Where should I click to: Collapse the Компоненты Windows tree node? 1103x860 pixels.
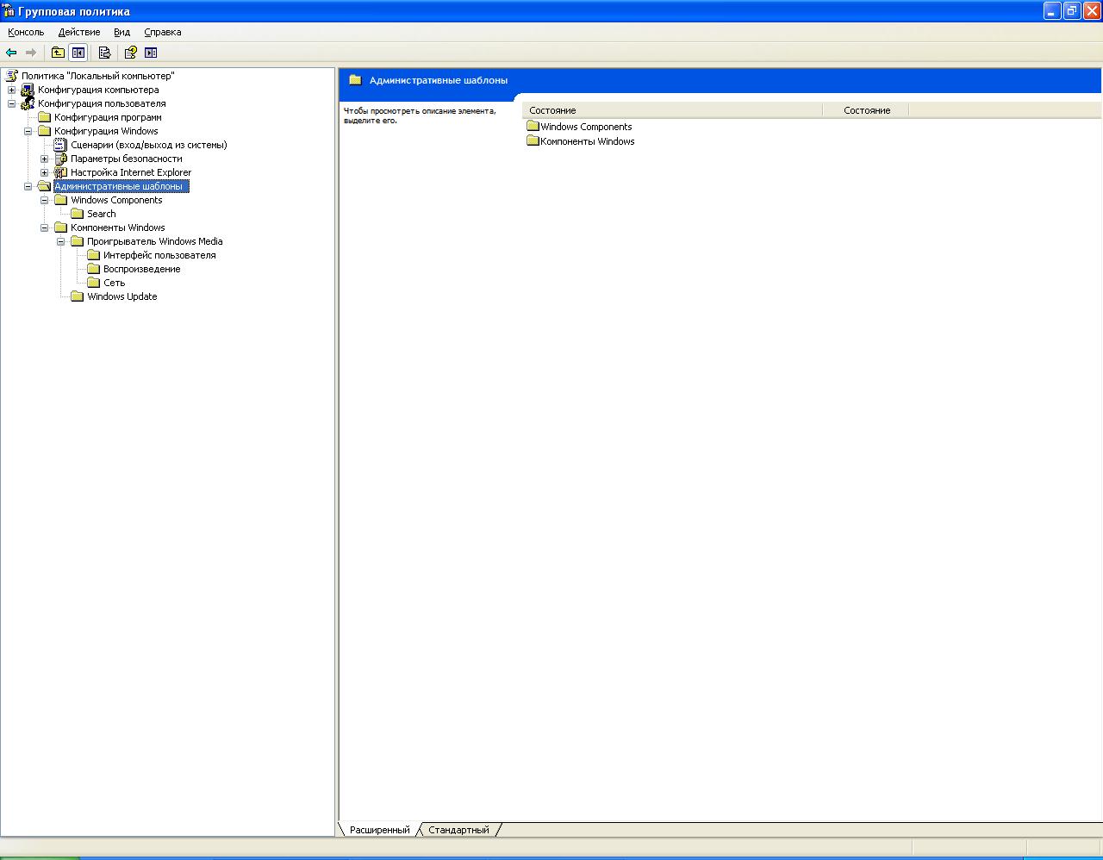(x=45, y=227)
